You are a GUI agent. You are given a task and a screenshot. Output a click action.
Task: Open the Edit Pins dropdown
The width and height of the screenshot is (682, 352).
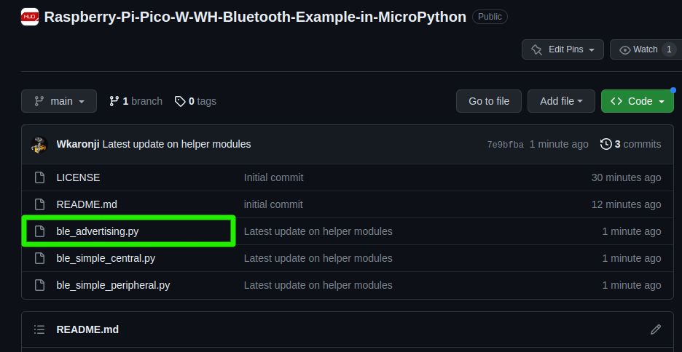click(563, 49)
